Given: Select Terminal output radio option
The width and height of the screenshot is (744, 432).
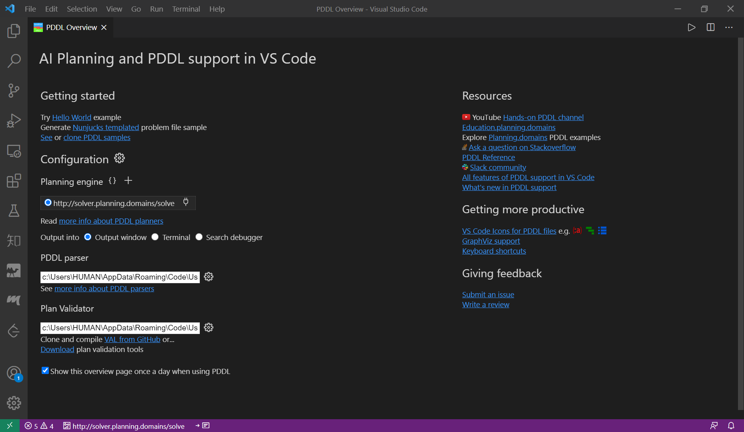Looking at the screenshot, I should (x=155, y=237).
